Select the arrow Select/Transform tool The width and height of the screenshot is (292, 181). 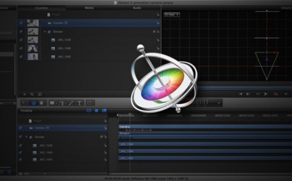pyautogui.click(x=23, y=103)
